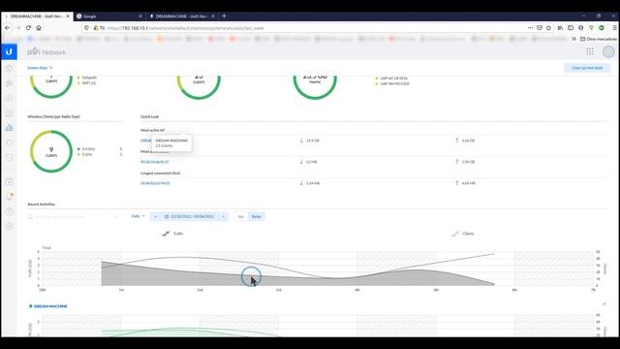
Task: Open the Otros marcadores bookmarks folder
Action: (x=599, y=39)
